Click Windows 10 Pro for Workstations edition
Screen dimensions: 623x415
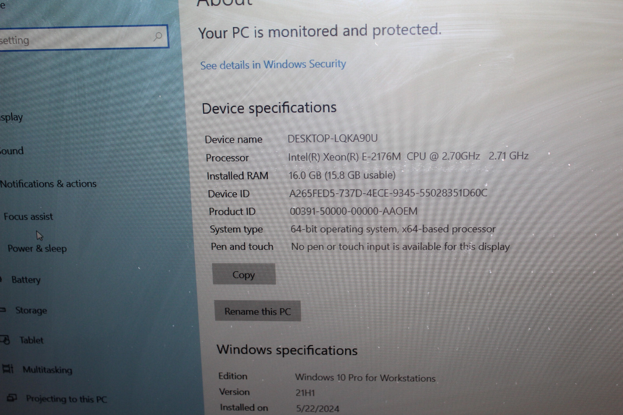coord(365,378)
